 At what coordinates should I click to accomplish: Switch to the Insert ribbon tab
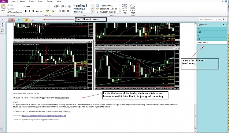(x=22, y=1)
